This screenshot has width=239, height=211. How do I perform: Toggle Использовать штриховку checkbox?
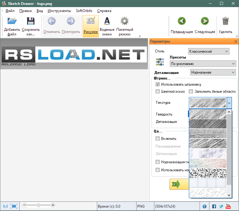click(x=157, y=84)
